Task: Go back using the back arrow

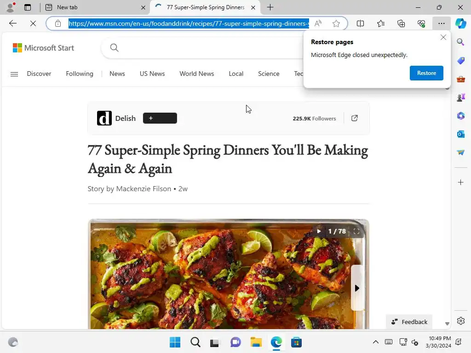Action: point(12,23)
